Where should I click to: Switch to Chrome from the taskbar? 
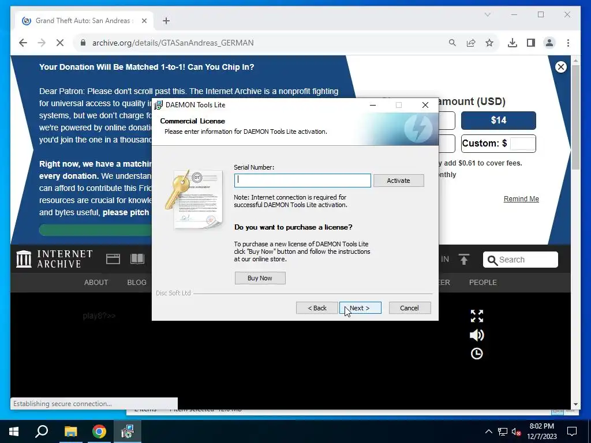99,431
